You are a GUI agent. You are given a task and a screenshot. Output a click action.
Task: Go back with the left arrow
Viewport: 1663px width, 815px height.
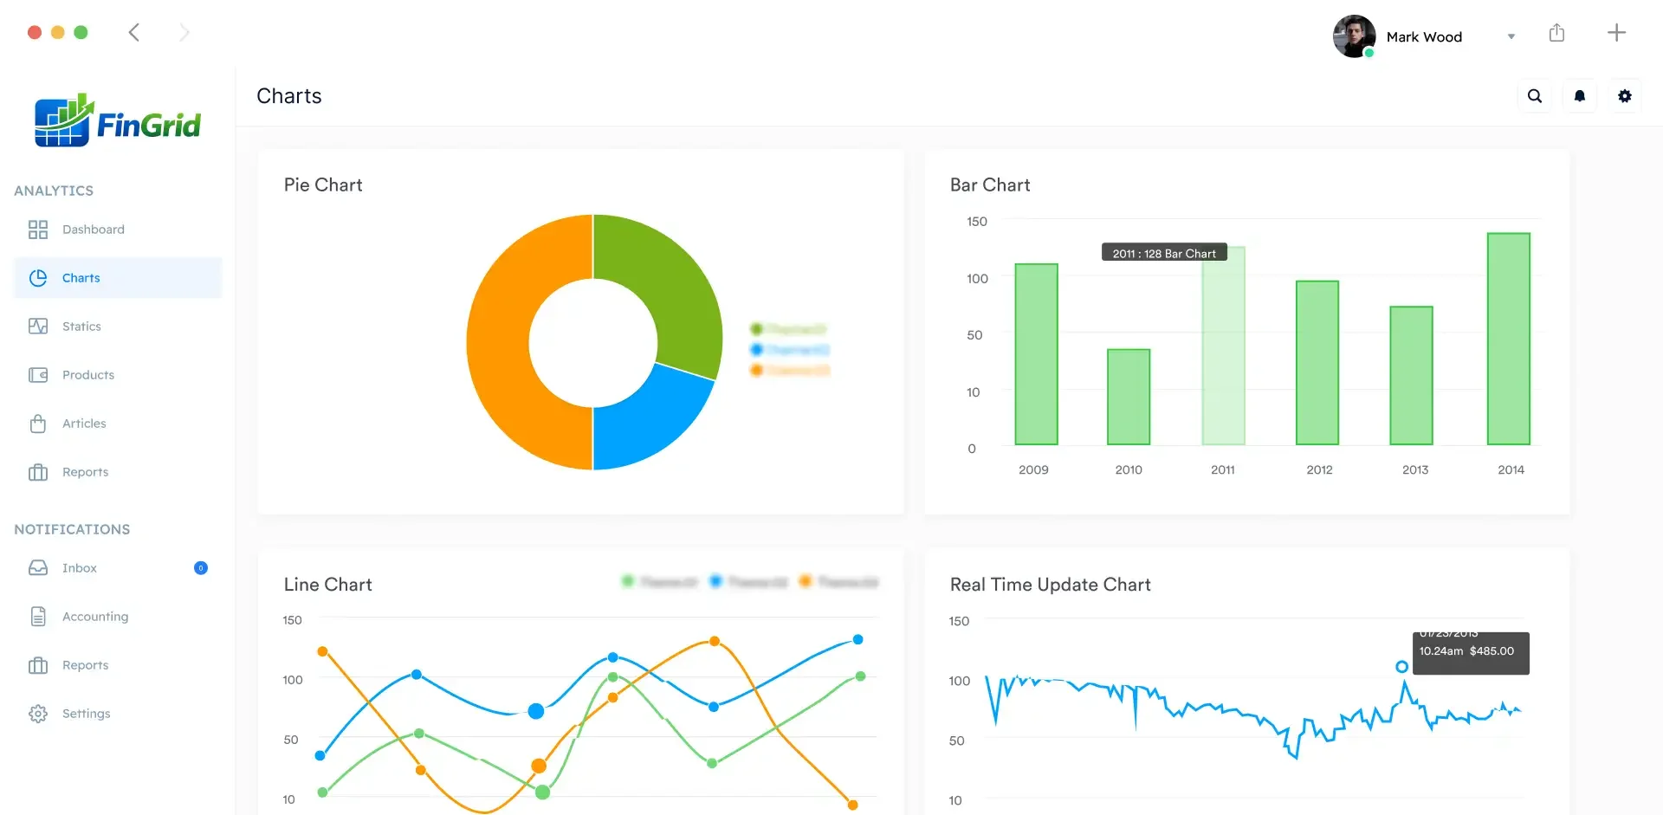pos(134,33)
